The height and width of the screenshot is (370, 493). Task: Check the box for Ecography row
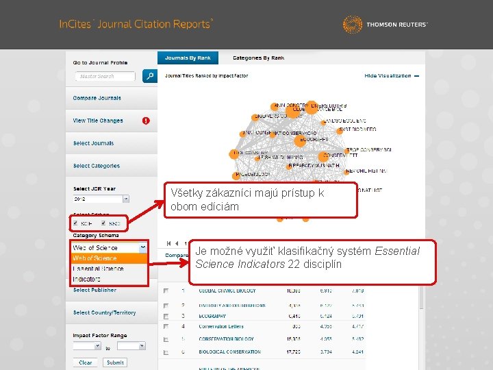click(166, 316)
